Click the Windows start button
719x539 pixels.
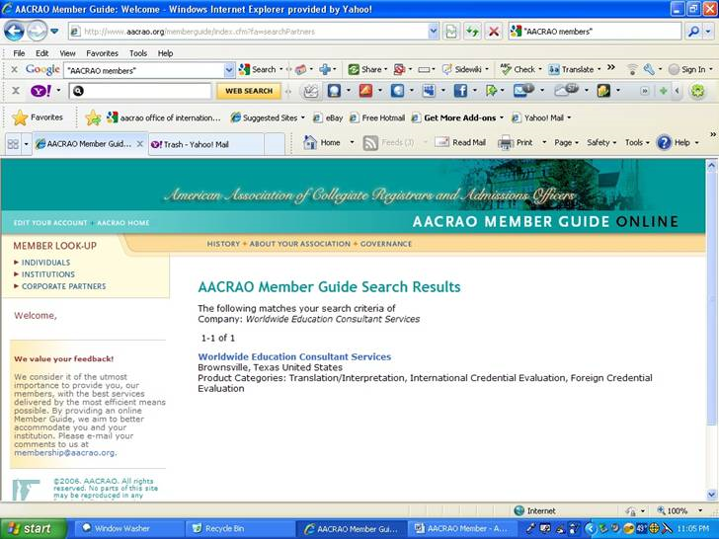pos(33,528)
